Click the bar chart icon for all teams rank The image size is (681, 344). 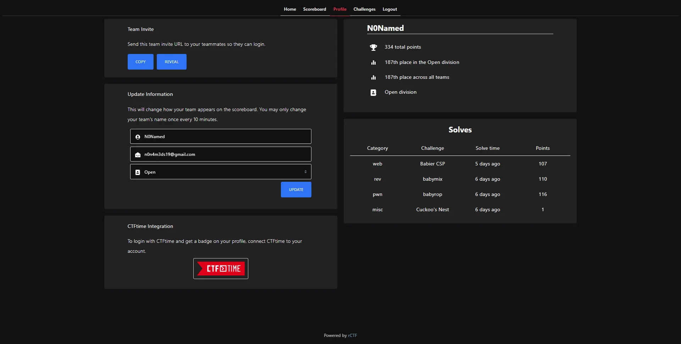click(x=373, y=77)
